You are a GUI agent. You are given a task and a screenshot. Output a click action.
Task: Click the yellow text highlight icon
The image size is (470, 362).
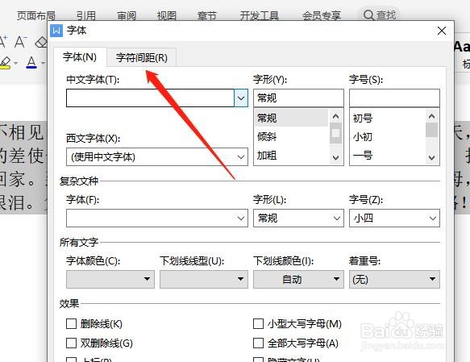click(6, 63)
